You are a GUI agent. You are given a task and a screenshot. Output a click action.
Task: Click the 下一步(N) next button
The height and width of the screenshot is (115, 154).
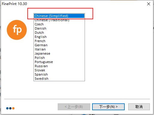[108, 107]
